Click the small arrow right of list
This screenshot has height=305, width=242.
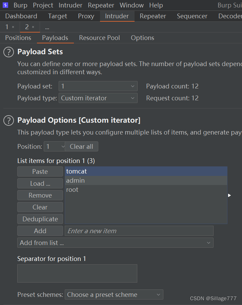(229, 195)
